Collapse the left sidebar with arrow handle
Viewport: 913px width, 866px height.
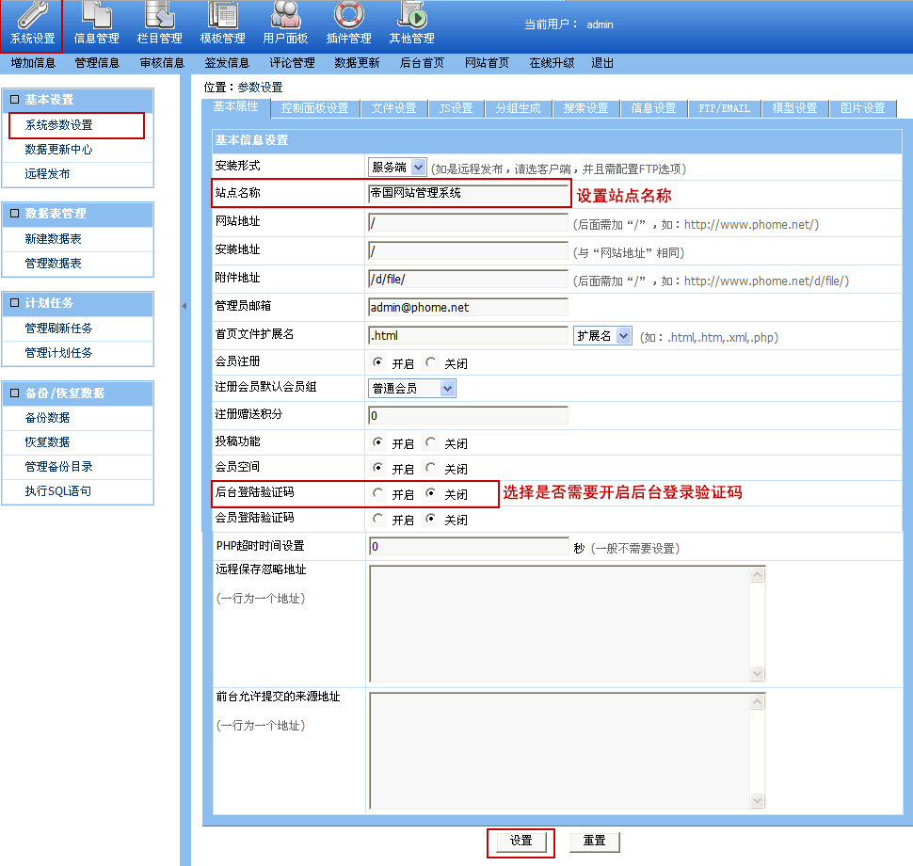[184, 306]
